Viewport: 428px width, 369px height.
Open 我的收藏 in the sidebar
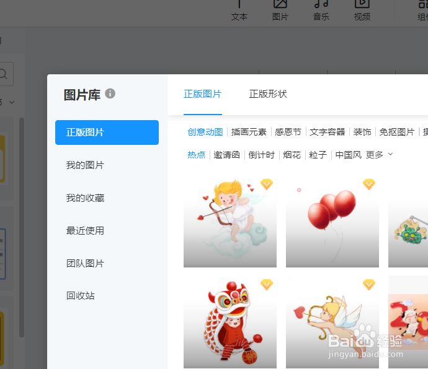(85, 198)
